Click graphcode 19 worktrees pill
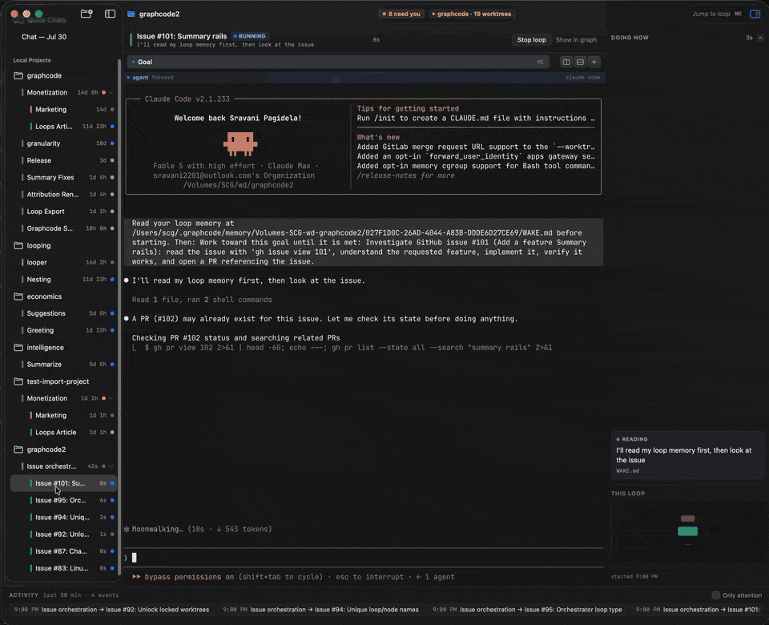Screen dimensions: 769x625 [x=471, y=14]
